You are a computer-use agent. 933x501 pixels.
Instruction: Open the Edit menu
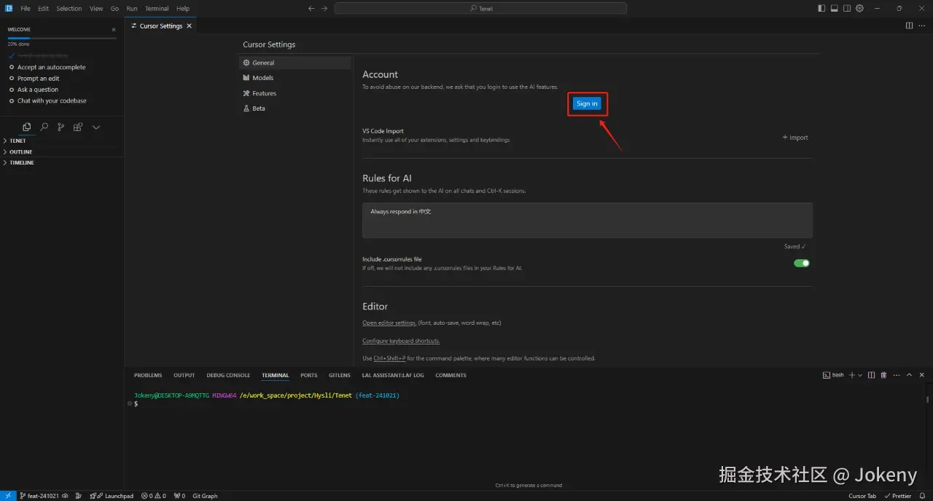click(43, 9)
